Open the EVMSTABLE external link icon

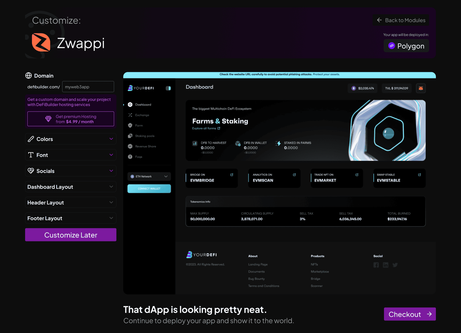coord(419,175)
